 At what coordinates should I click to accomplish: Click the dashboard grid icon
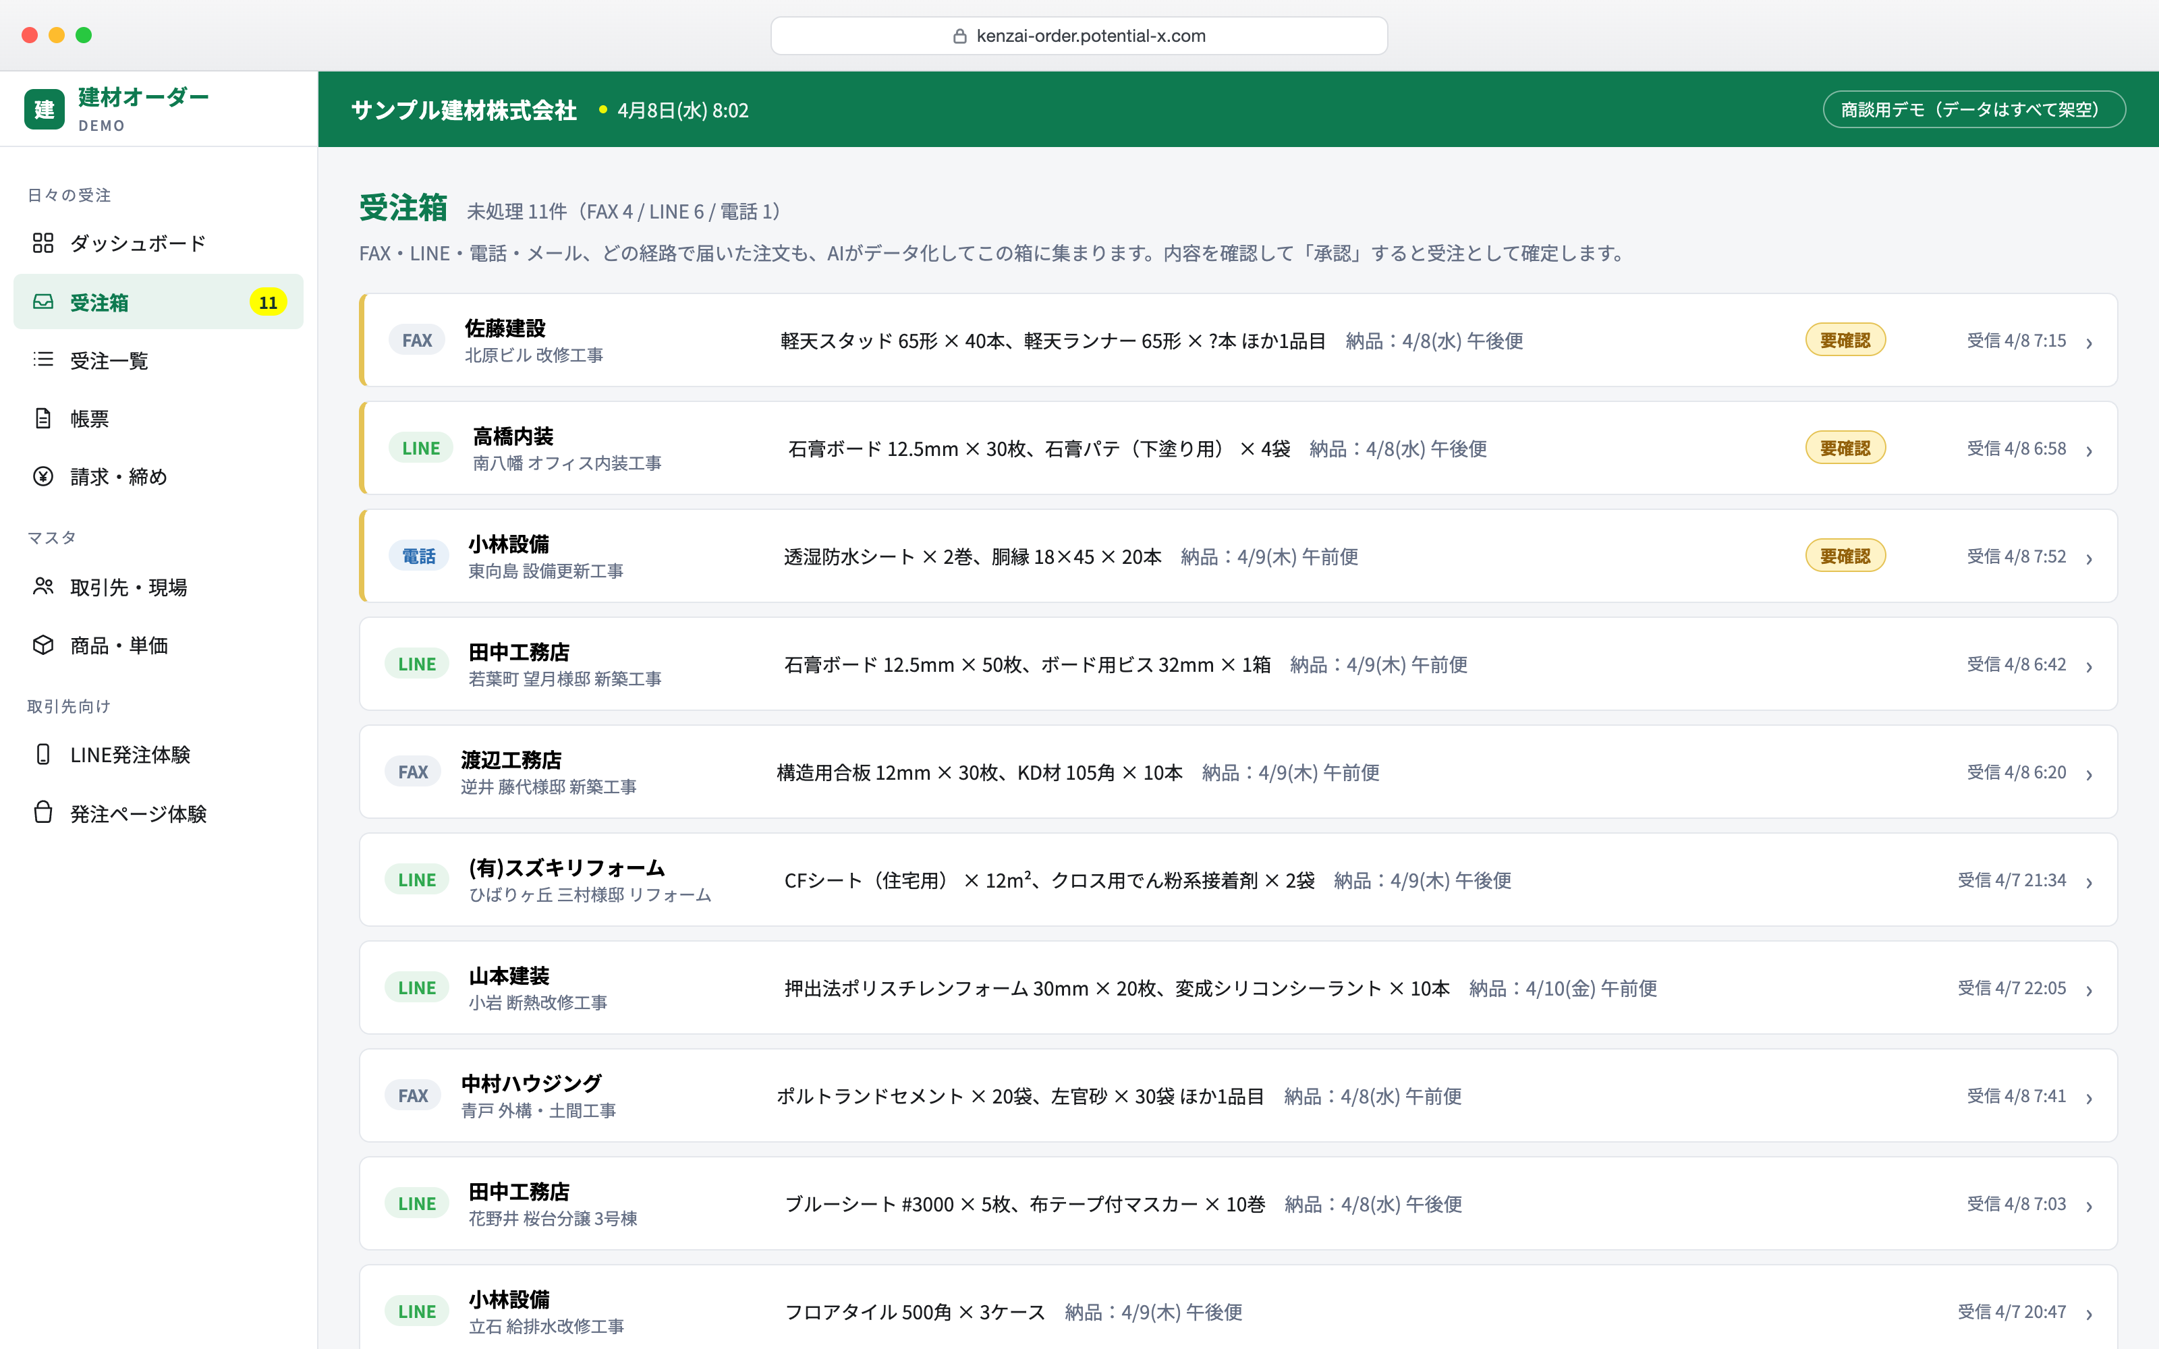[43, 243]
